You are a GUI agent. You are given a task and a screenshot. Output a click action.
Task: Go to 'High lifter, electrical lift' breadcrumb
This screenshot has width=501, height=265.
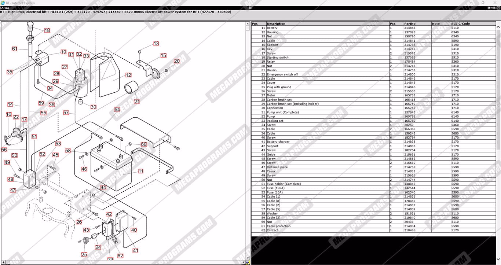point(27,12)
